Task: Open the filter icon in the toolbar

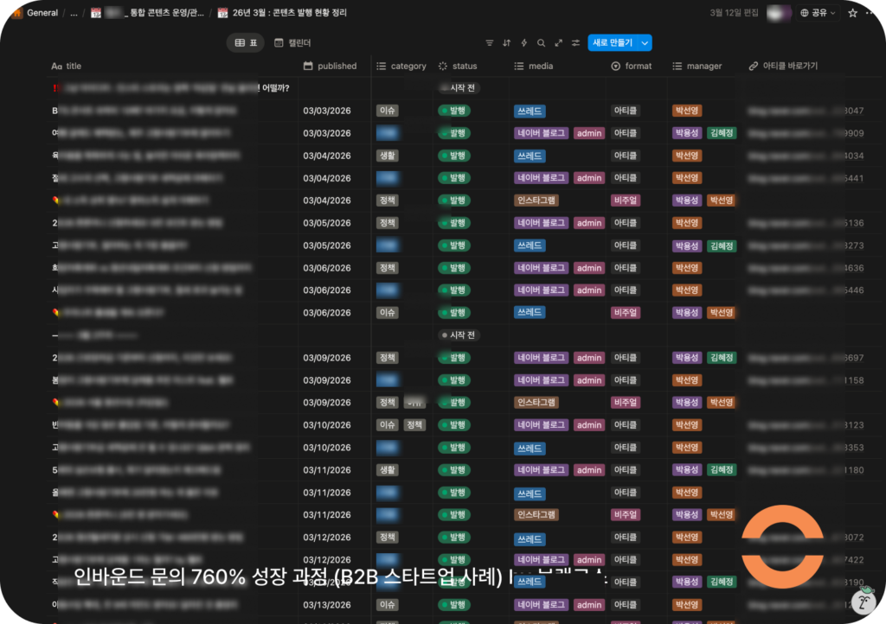Action: (x=489, y=43)
